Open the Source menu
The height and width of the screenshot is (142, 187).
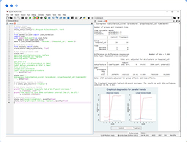[x=23, y=15]
